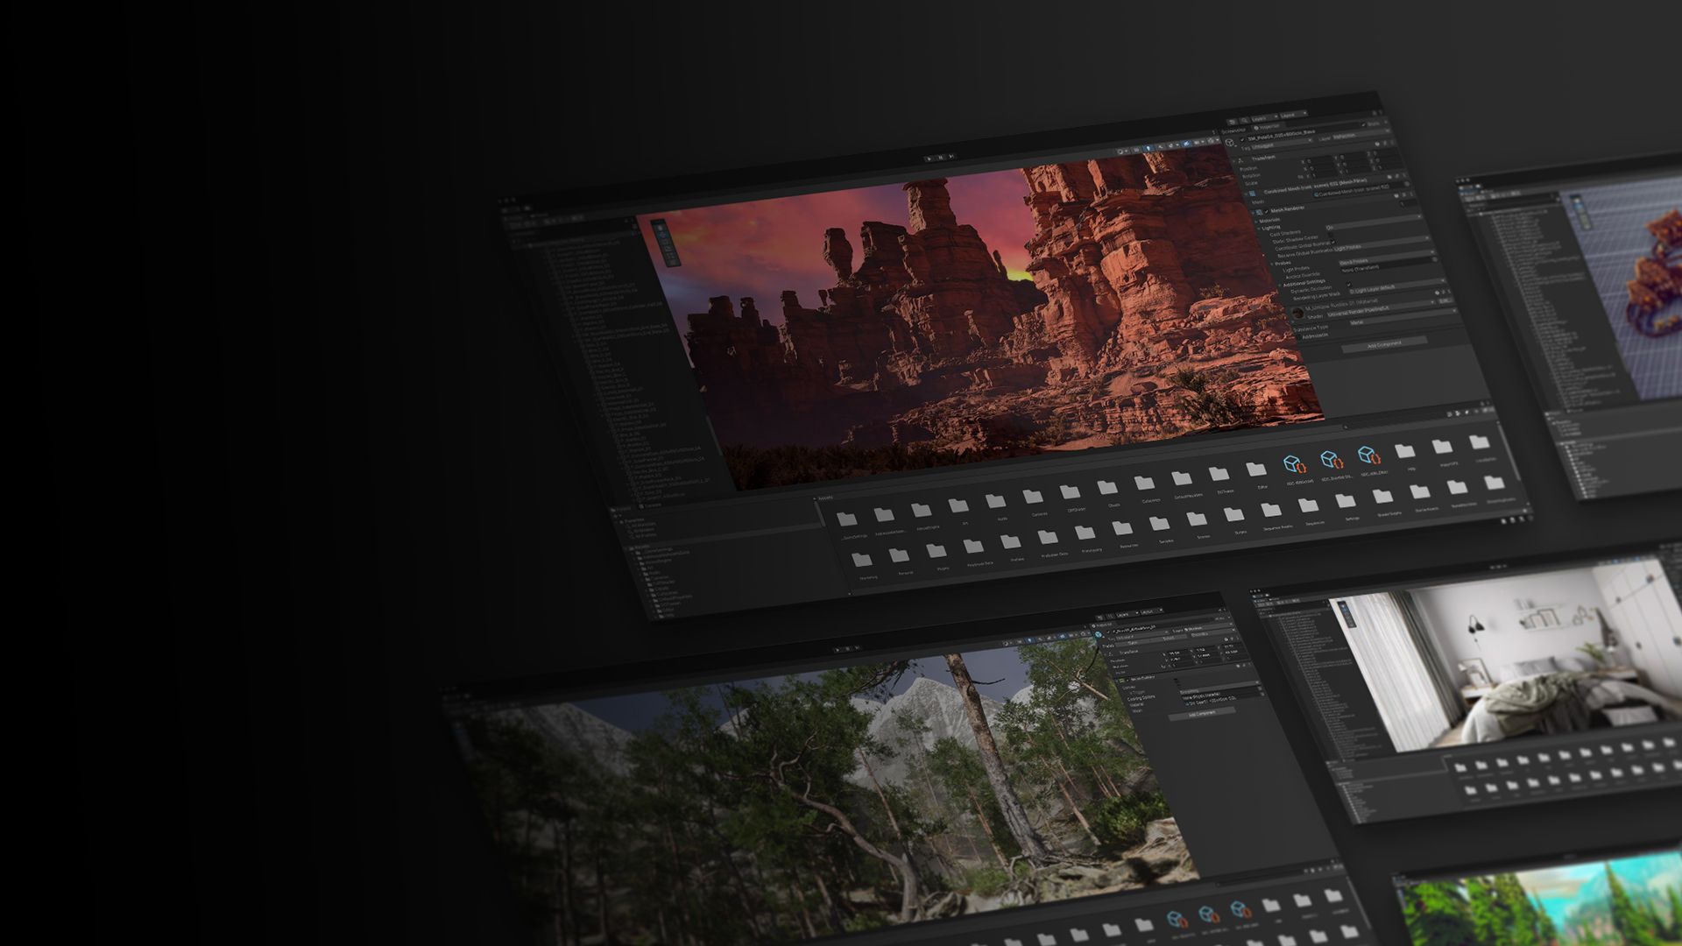1682x946 pixels.
Task: Open the search icon in the Hierarchy panel
Action: tap(1244, 120)
